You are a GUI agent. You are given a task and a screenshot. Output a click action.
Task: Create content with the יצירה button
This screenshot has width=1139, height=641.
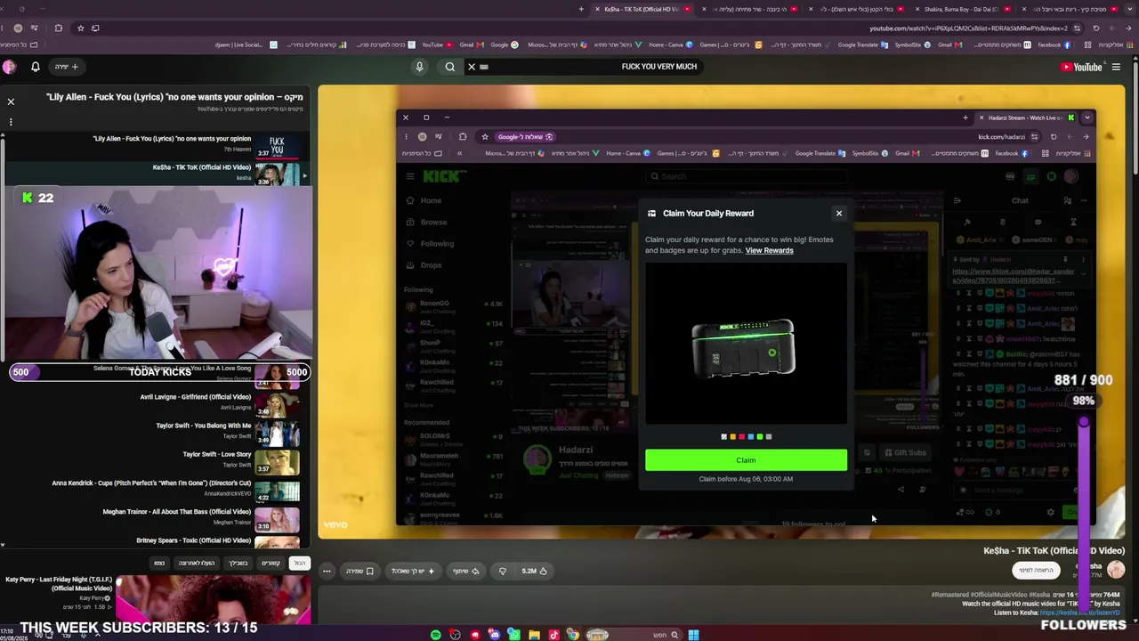[68, 67]
